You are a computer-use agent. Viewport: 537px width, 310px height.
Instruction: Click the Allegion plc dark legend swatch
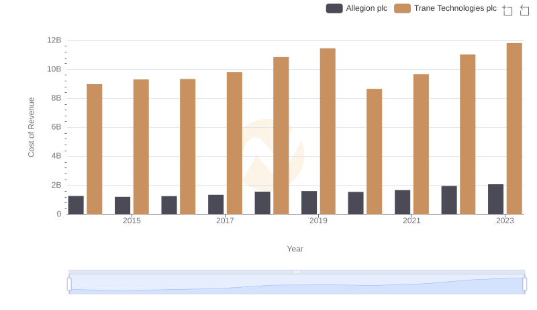334,8
